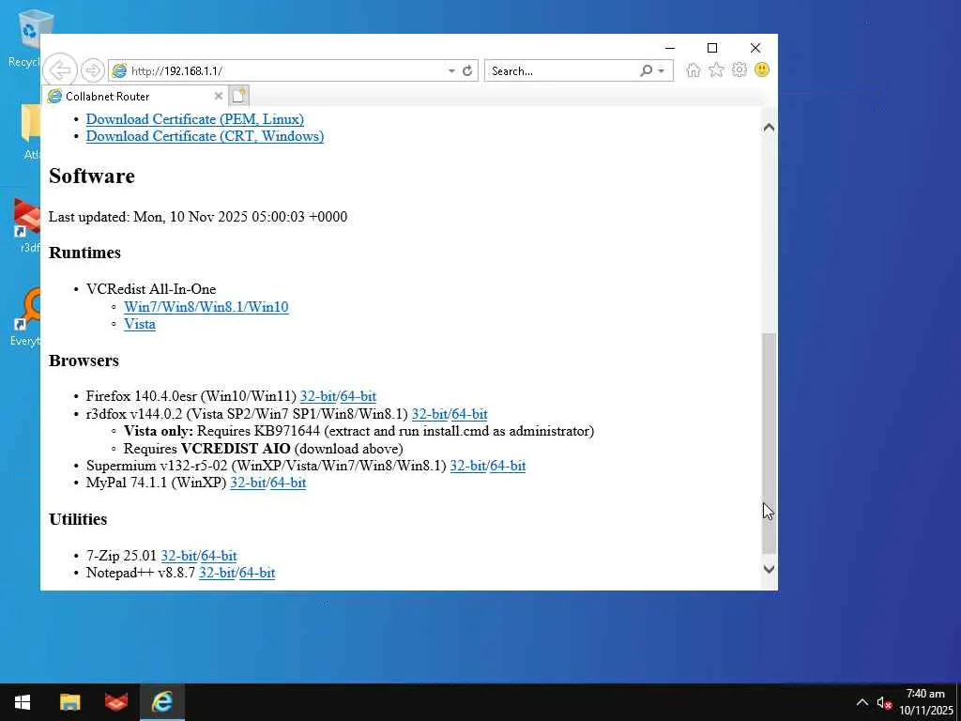Minimize the Internet Explorer window
The height and width of the screenshot is (721, 961).
(x=670, y=48)
